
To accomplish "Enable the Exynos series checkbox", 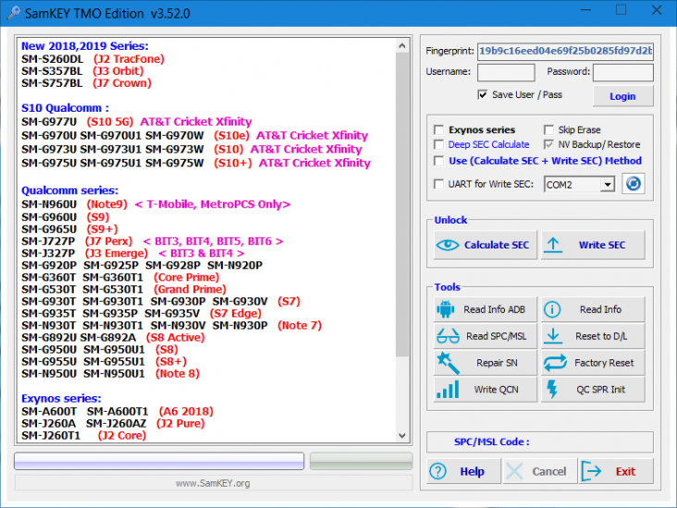I will point(438,130).
